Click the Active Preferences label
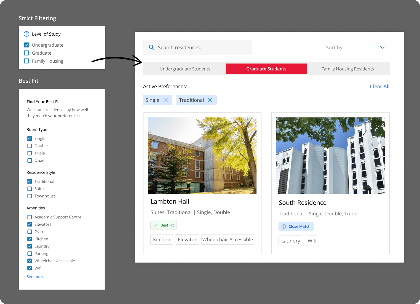 click(165, 87)
